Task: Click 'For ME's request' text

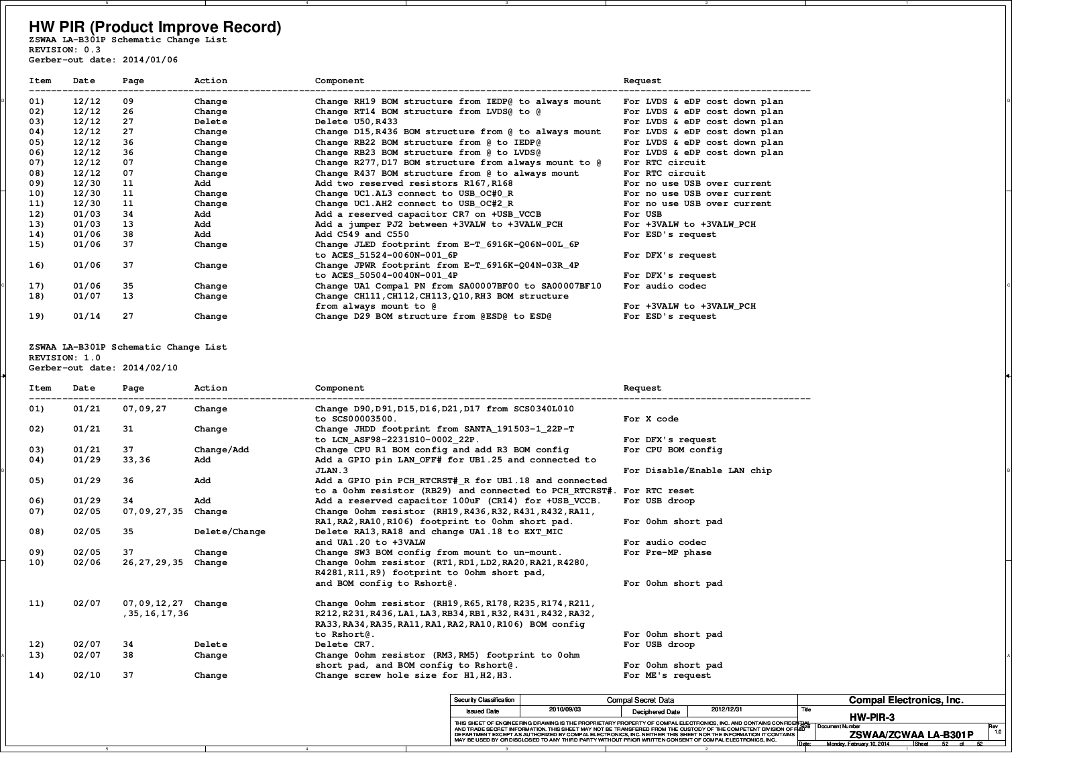Action: point(667,675)
